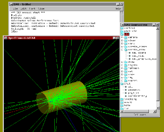Click the open vis folder icon
Viewport: 164px width, 132px height.
coord(122,34)
